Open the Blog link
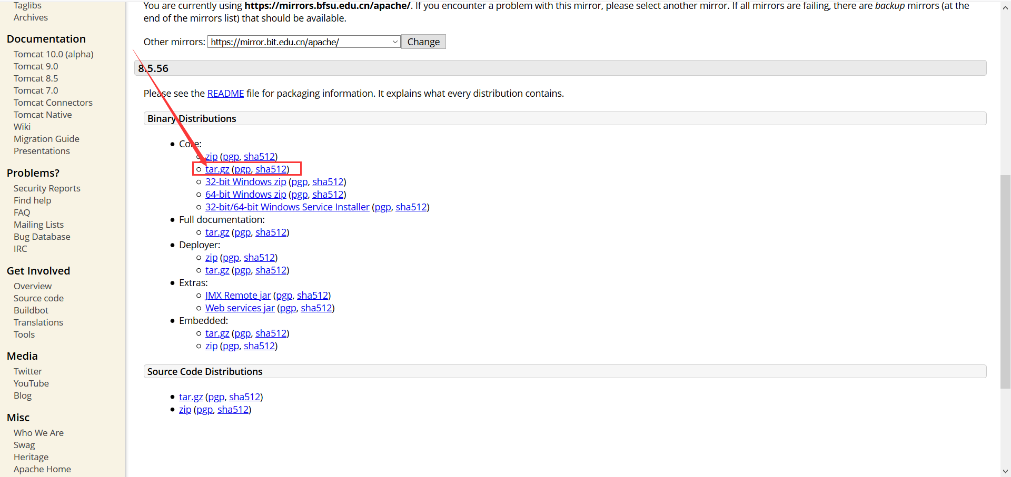This screenshot has width=1011, height=477. coord(23,395)
